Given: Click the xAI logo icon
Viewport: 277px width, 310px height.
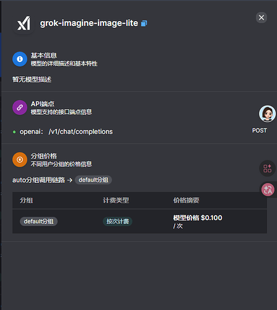Looking at the screenshot, I should pos(24,23).
